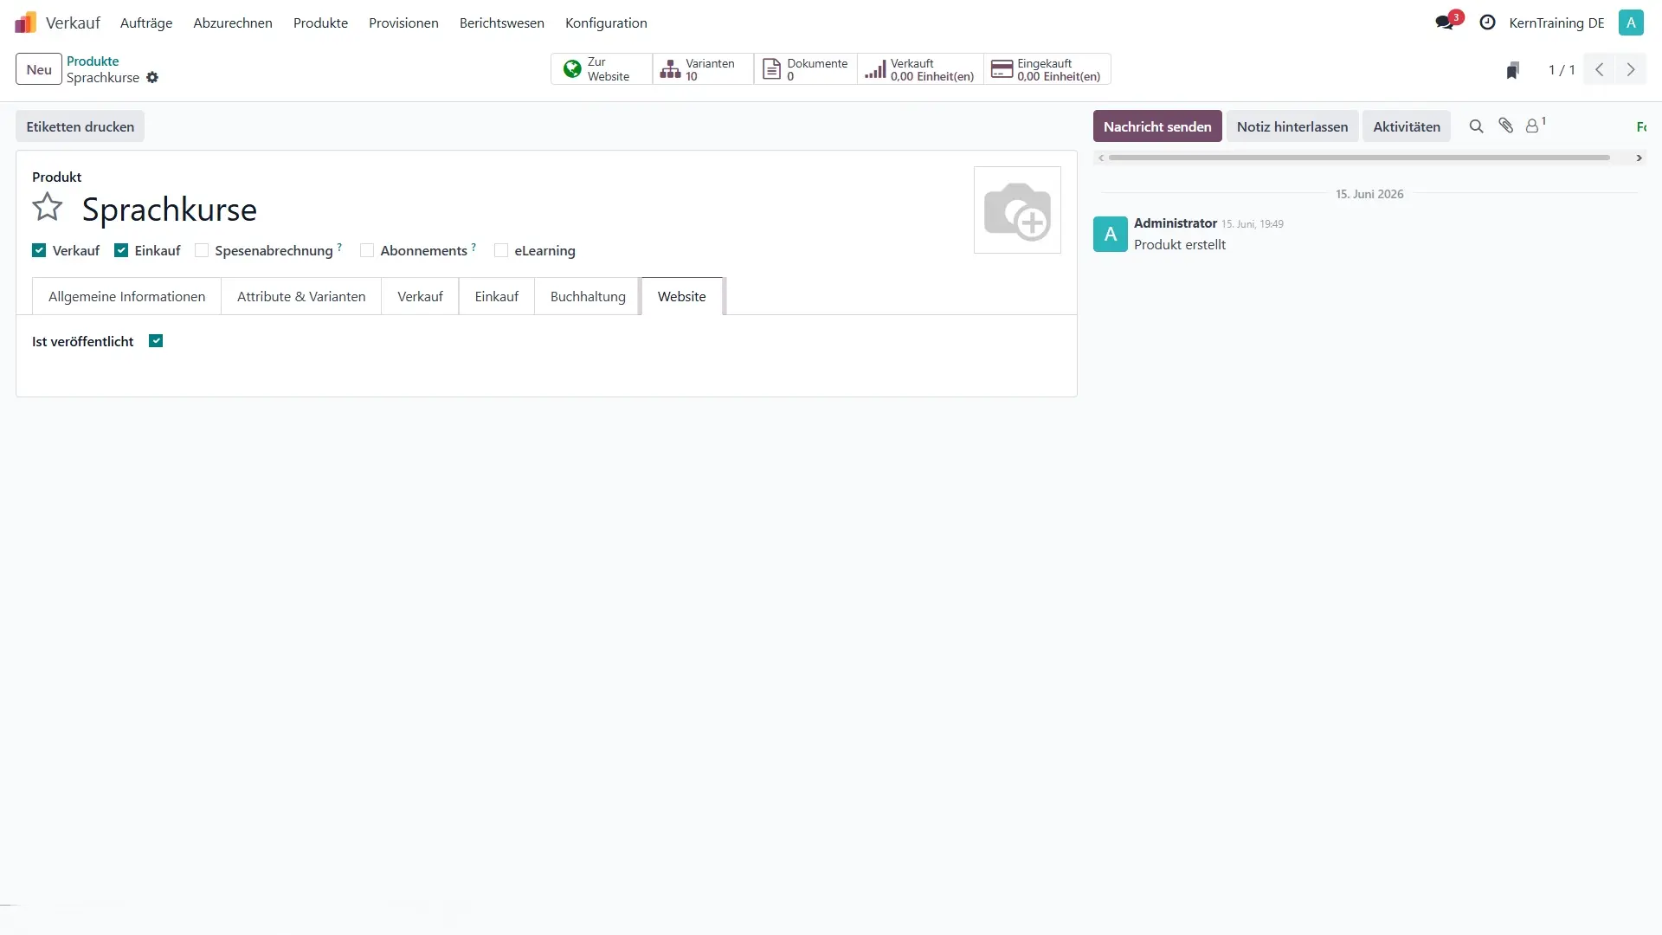Search messages in the chatter

point(1477,126)
